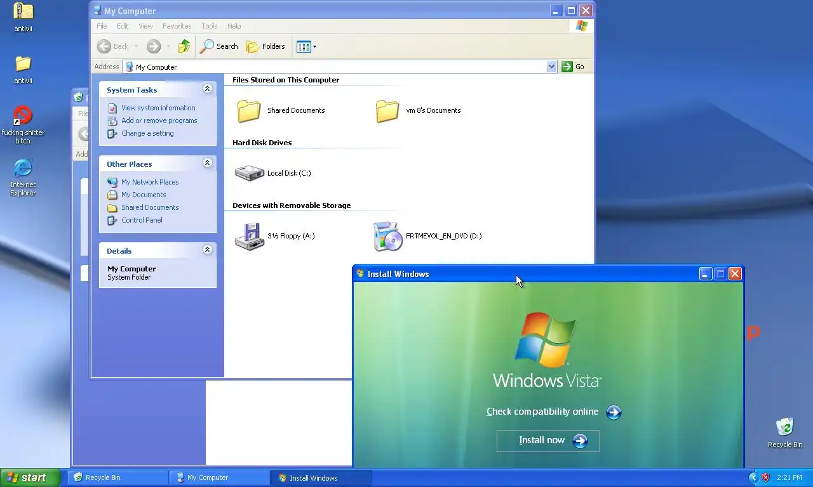This screenshot has width=813, height=487.
Task: Close the Install Windows window
Action: [735, 274]
